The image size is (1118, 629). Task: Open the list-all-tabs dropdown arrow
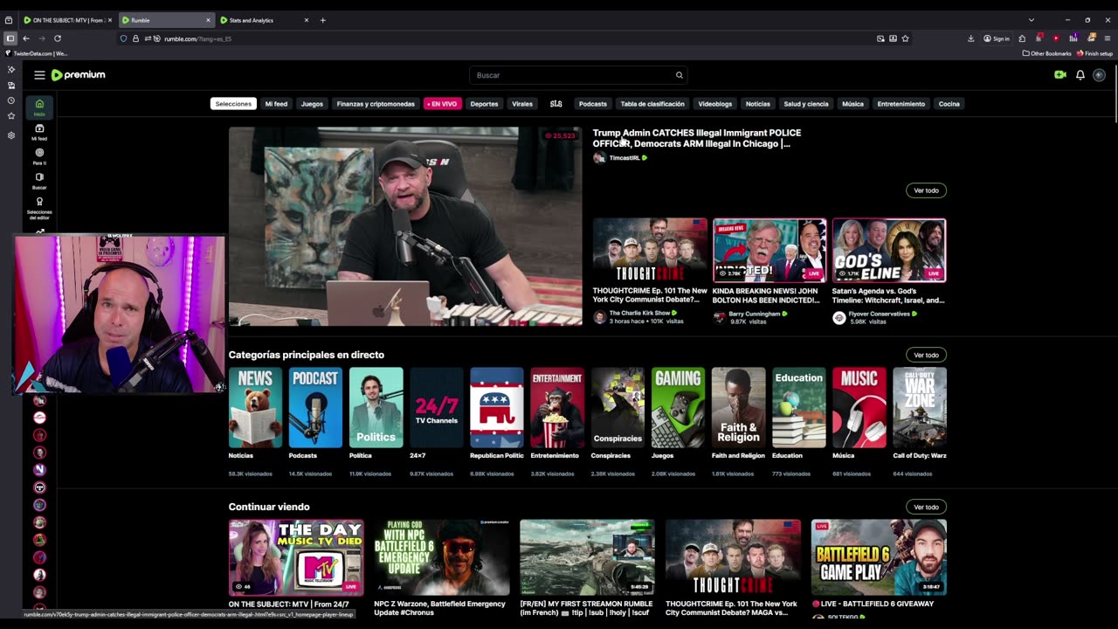(1031, 20)
